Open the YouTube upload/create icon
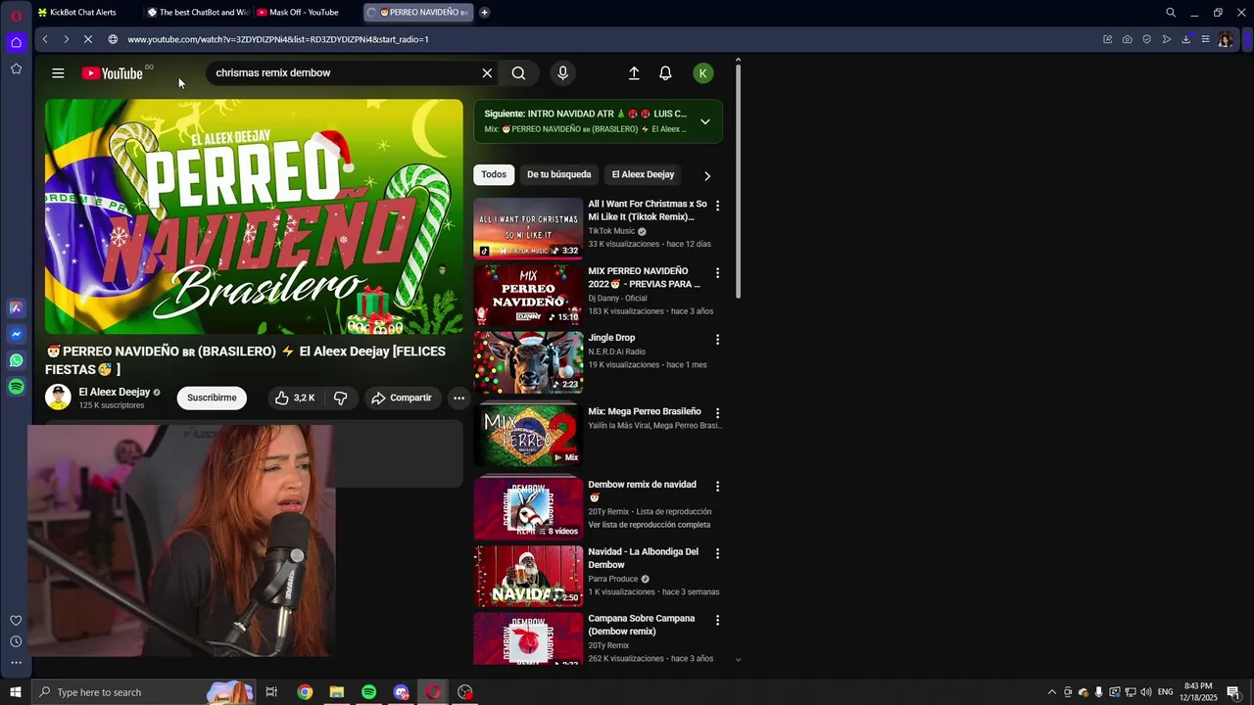Image resolution: width=1254 pixels, height=705 pixels. (634, 73)
